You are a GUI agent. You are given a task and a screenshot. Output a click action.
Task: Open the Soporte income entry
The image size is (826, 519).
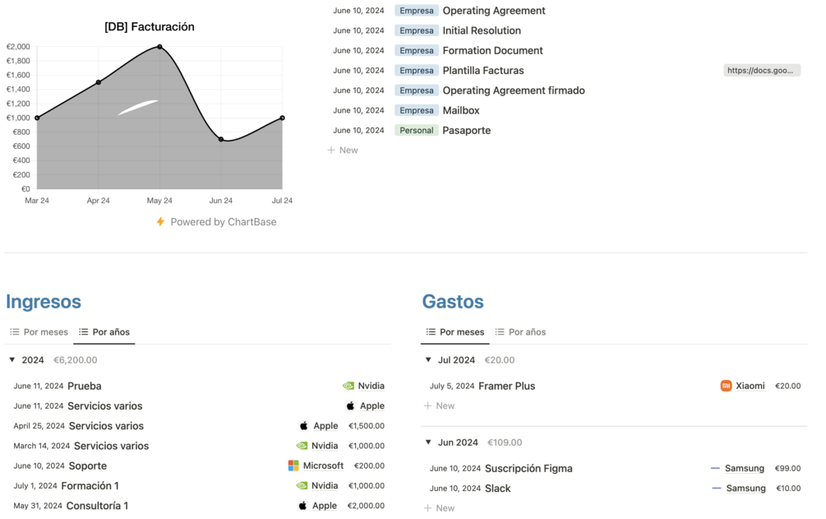pyautogui.click(x=87, y=466)
